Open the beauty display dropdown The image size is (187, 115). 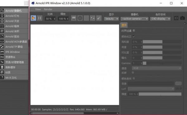point(111,19)
